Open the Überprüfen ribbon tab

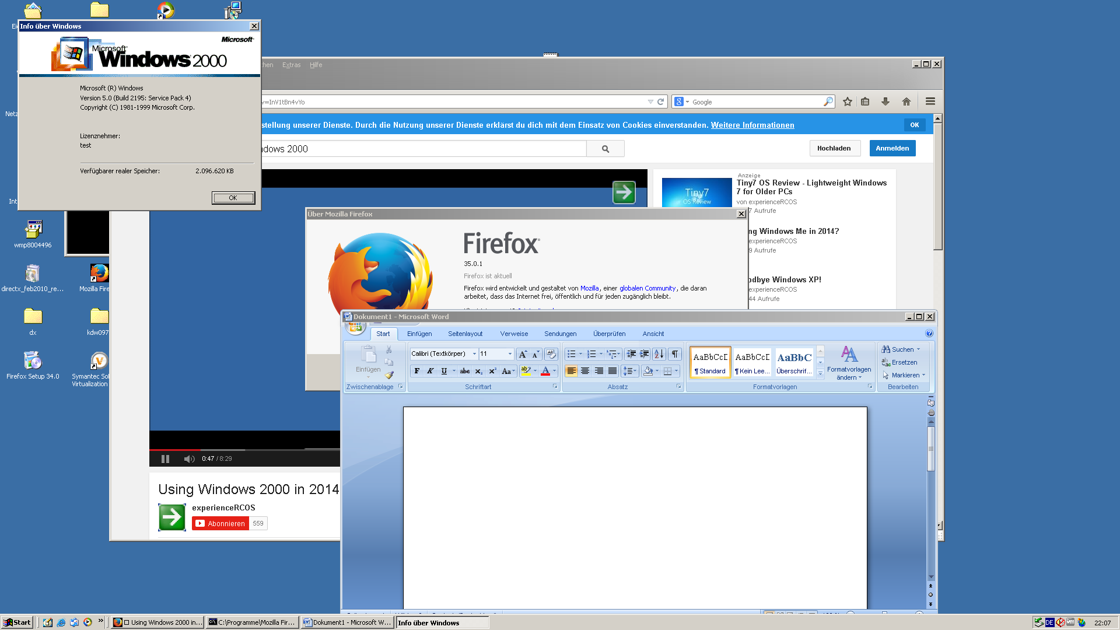point(609,334)
